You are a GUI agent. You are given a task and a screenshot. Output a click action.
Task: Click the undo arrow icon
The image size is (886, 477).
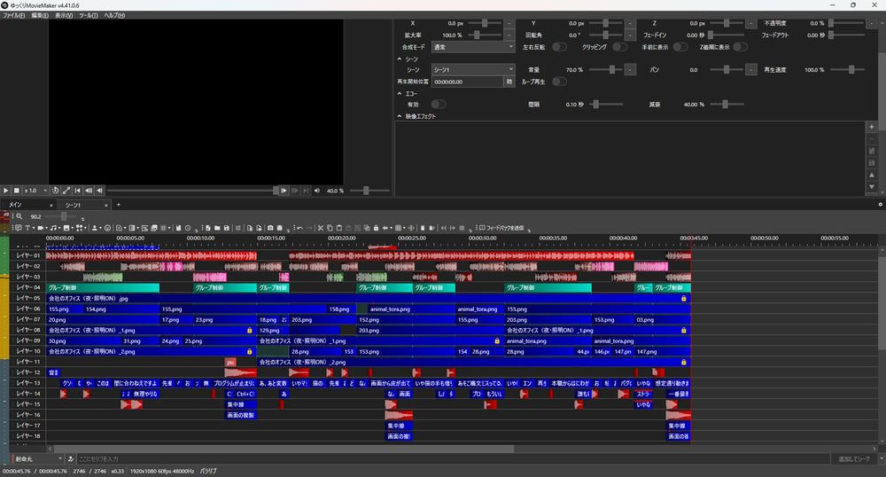300,228
